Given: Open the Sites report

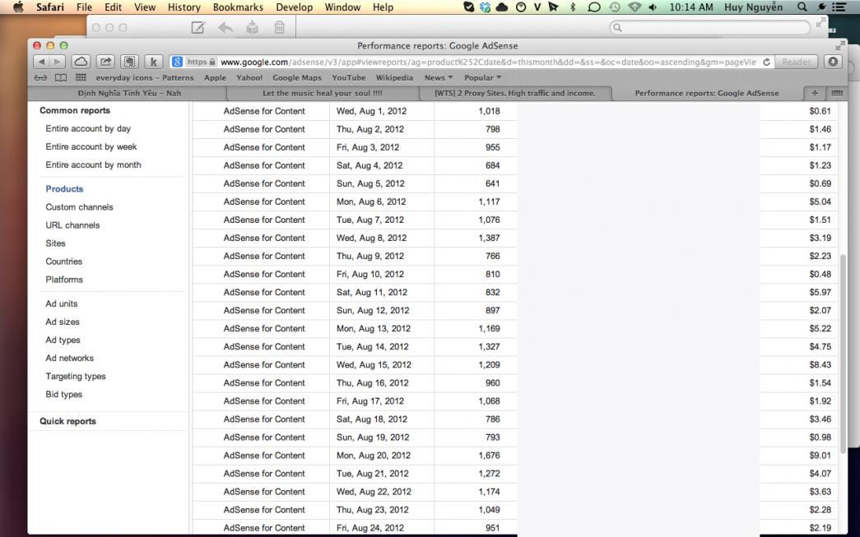Looking at the screenshot, I should (55, 243).
